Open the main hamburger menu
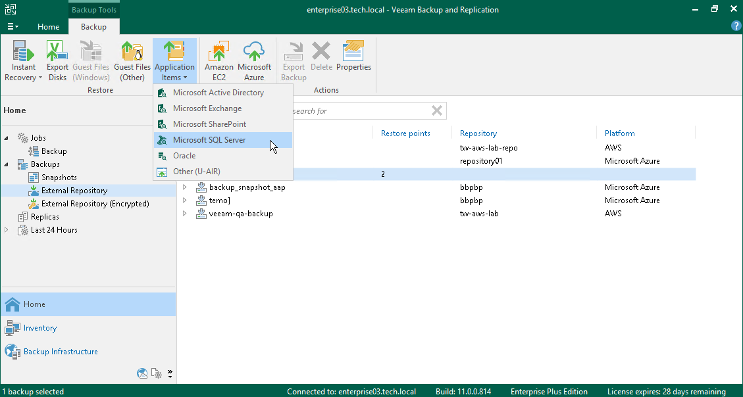This screenshot has height=397, width=743. [x=13, y=27]
